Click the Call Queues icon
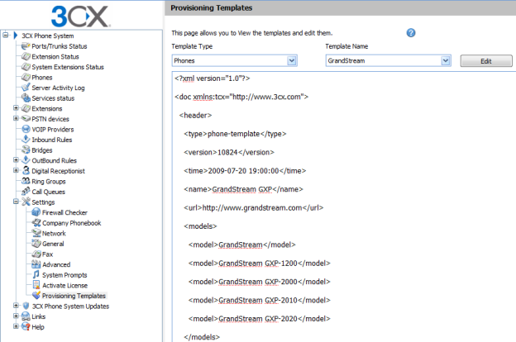Viewport: 516px width, 342px height. click(26, 192)
